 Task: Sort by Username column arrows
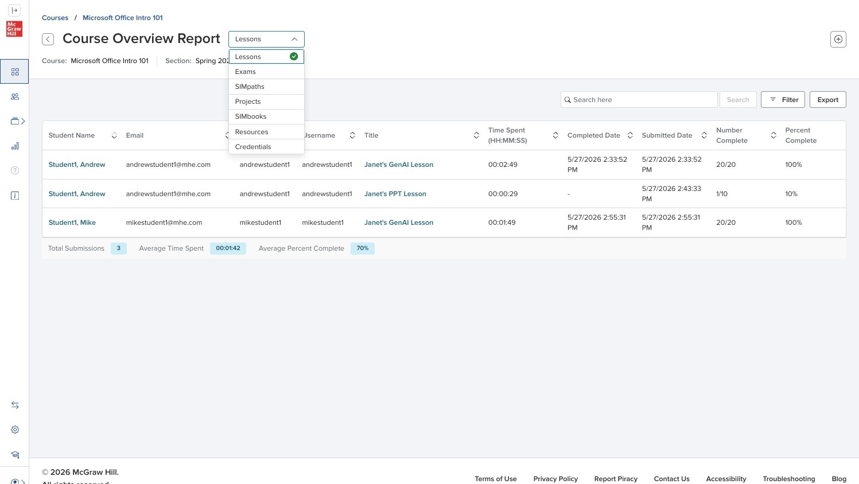tap(352, 135)
